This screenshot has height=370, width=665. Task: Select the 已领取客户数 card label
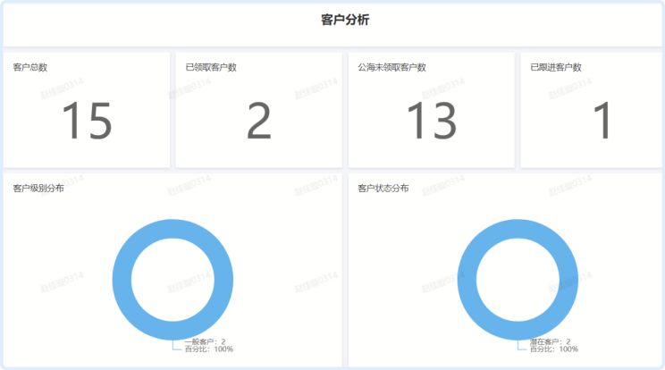(211, 67)
